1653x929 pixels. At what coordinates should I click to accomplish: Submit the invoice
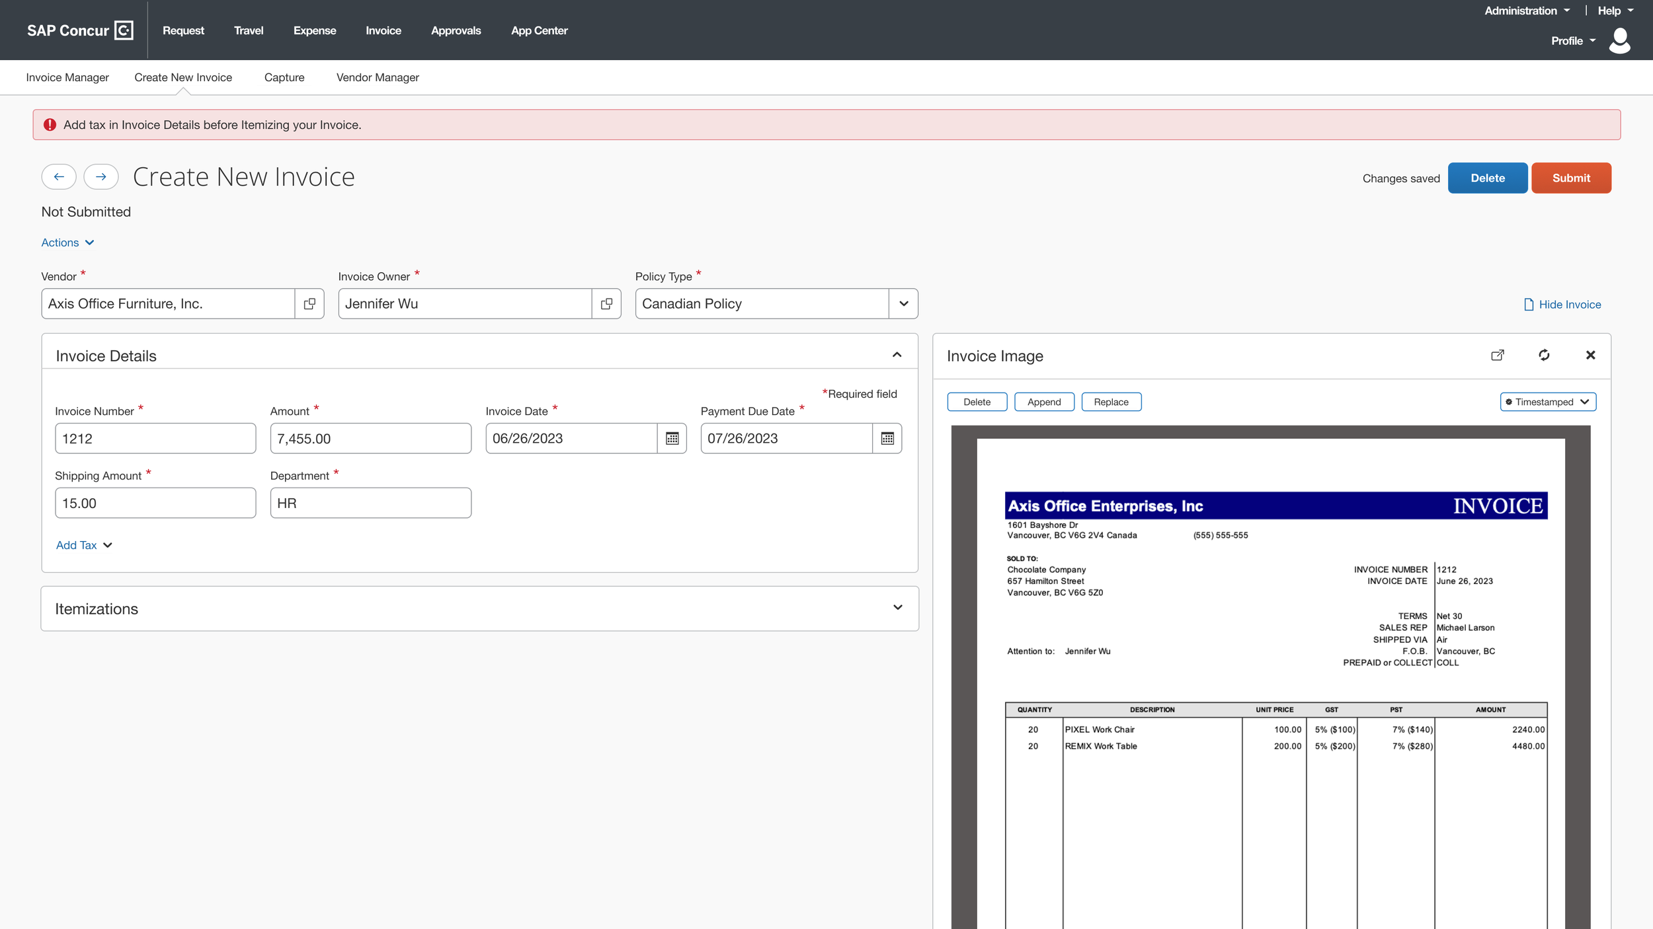(1571, 178)
